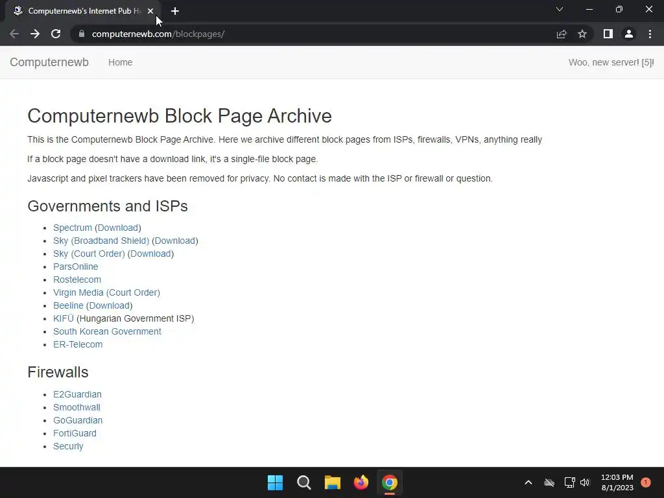This screenshot has height=498, width=664.
Task: Go to Home in navbar
Action: click(x=120, y=62)
